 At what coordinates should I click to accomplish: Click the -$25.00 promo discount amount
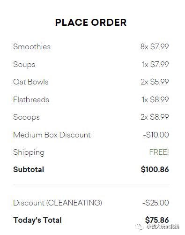[x=155, y=203]
